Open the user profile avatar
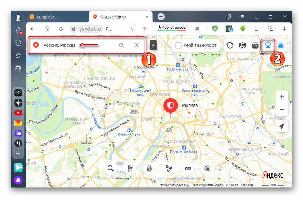This screenshot has height=200, width=303. [x=18, y=17]
